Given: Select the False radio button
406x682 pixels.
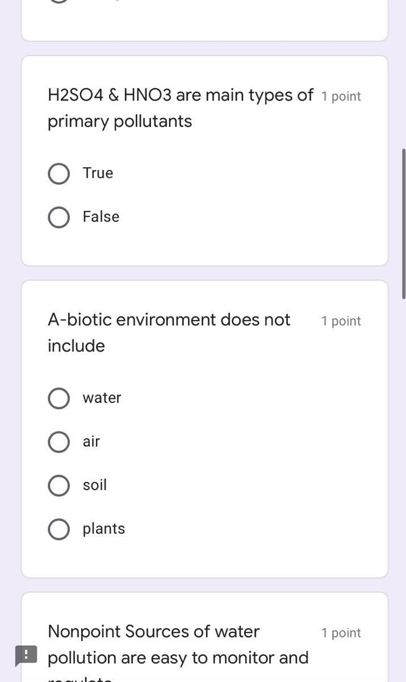Looking at the screenshot, I should coord(58,217).
